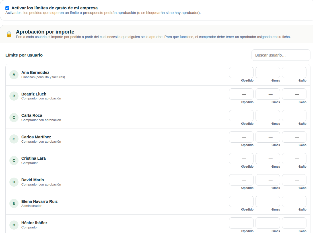Image resolution: width=313 pixels, height=233 pixels.
Task: Set Ana Bermúdez's €/pedido limit field
Action: click(x=241, y=72)
